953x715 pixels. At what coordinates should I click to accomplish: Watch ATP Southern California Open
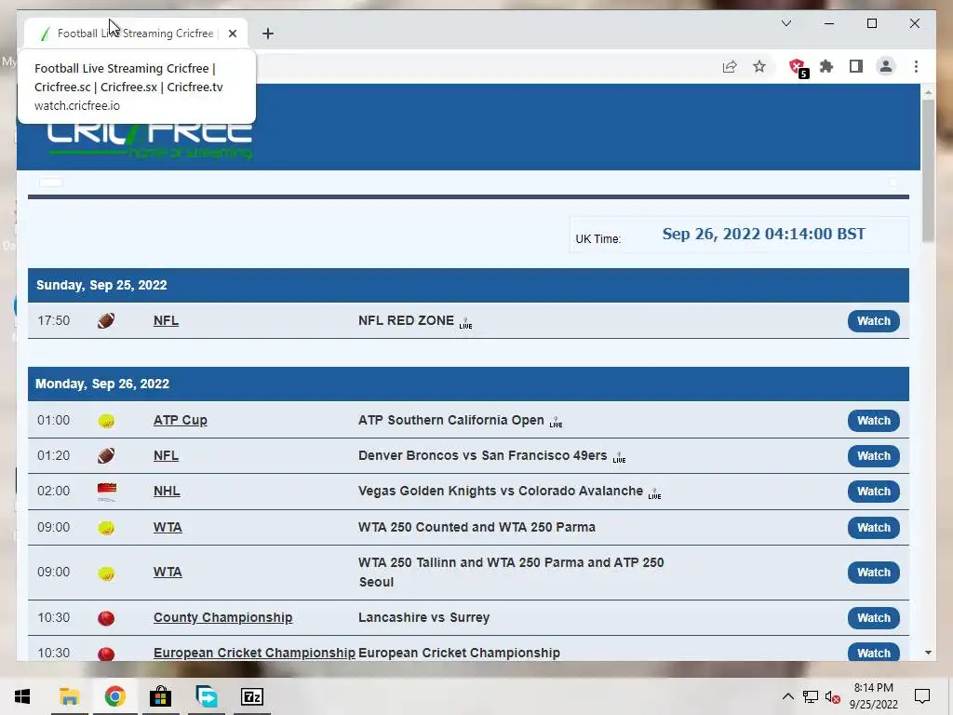(873, 421)
